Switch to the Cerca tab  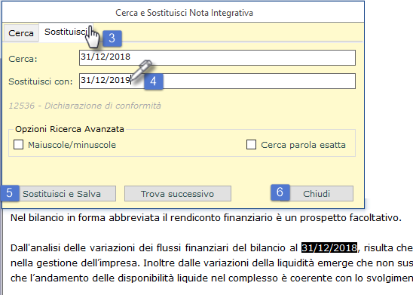(x=21, y=33)
